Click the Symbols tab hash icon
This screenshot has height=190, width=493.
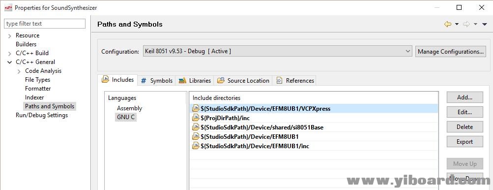[144, 81]
